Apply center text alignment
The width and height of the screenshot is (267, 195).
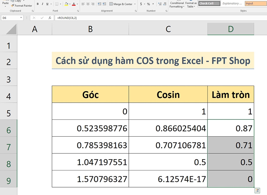point(88,4)
